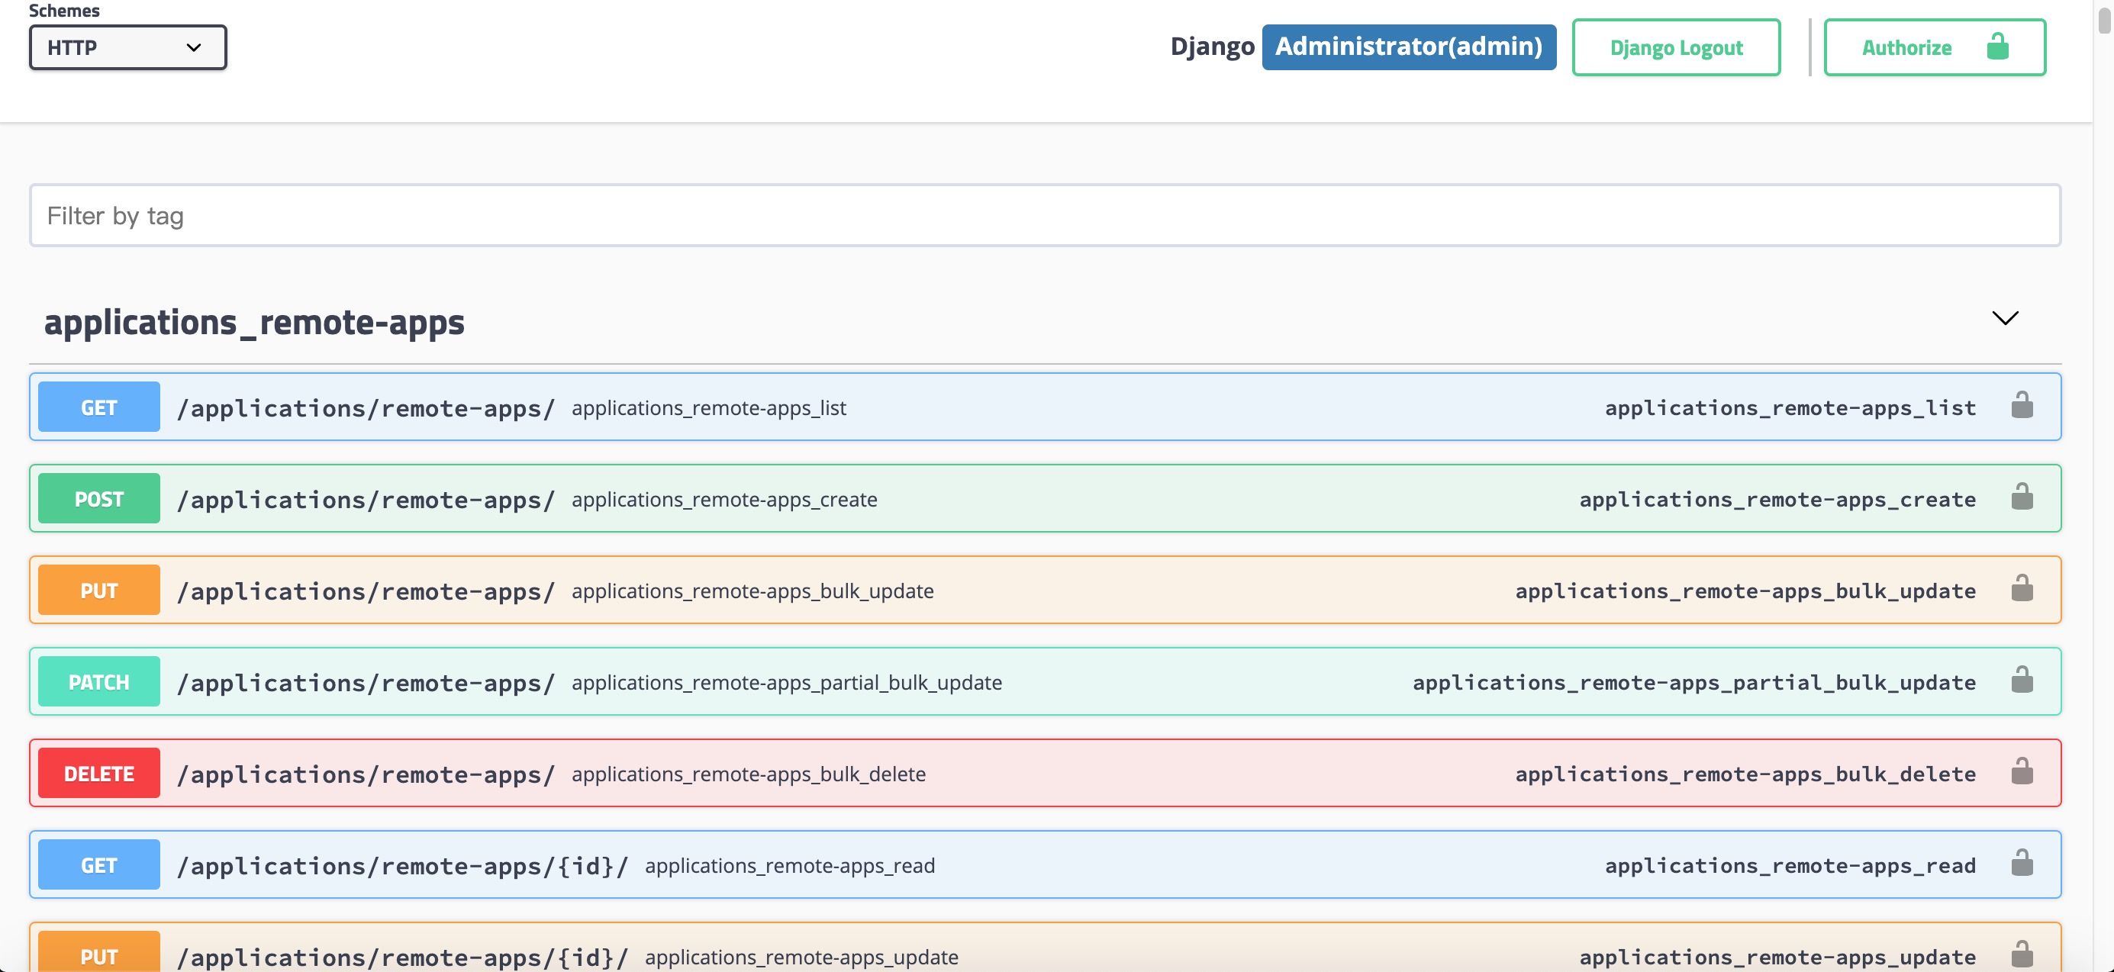Click the lock icon inside the Authorize button
Image resolution: width=2114 pixels, height=972 pixels.
pos(1997,47)
